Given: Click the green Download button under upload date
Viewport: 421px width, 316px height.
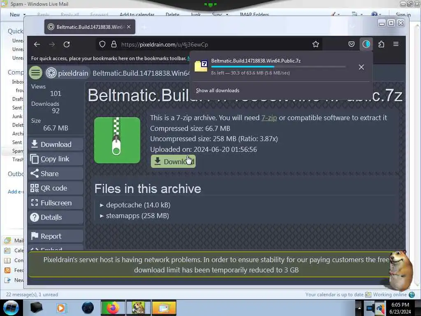Looking at the screenshot, I should pyautogui.click(x=173, y=161).
